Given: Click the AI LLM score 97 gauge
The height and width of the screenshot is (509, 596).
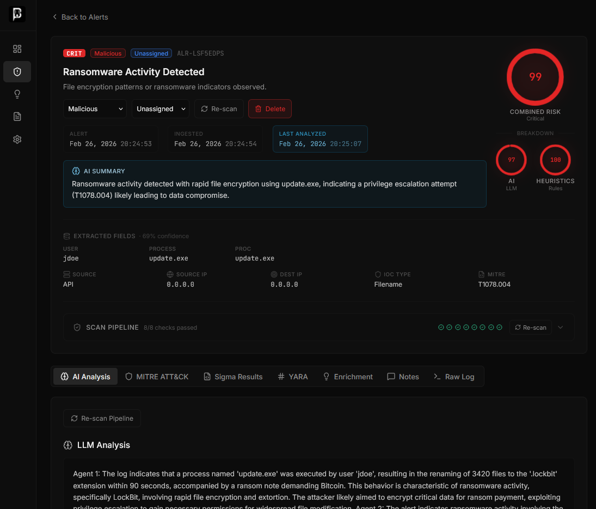Looking at the screenshot, I should click(511, 160).
